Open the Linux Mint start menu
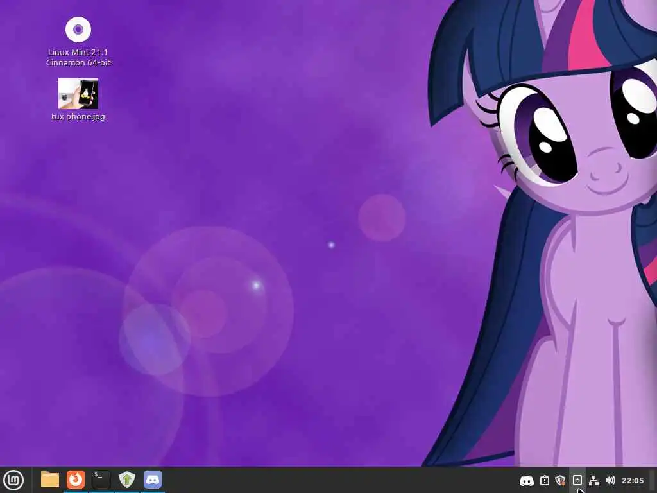 [x=13, y=480]
